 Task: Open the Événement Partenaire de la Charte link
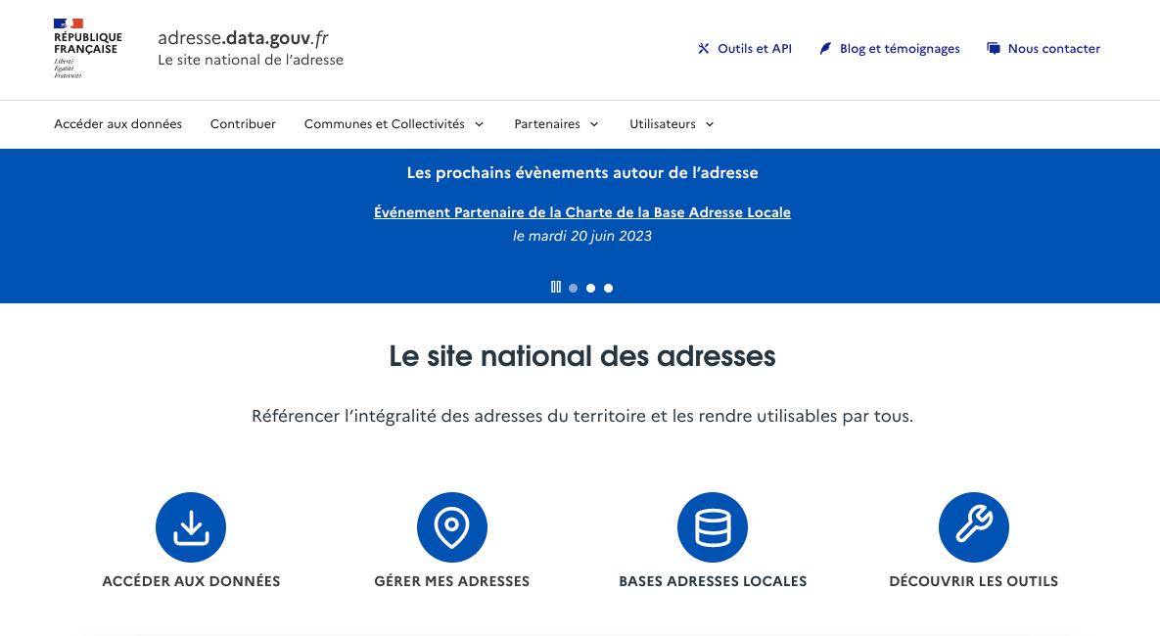click(x=581, y=212)
